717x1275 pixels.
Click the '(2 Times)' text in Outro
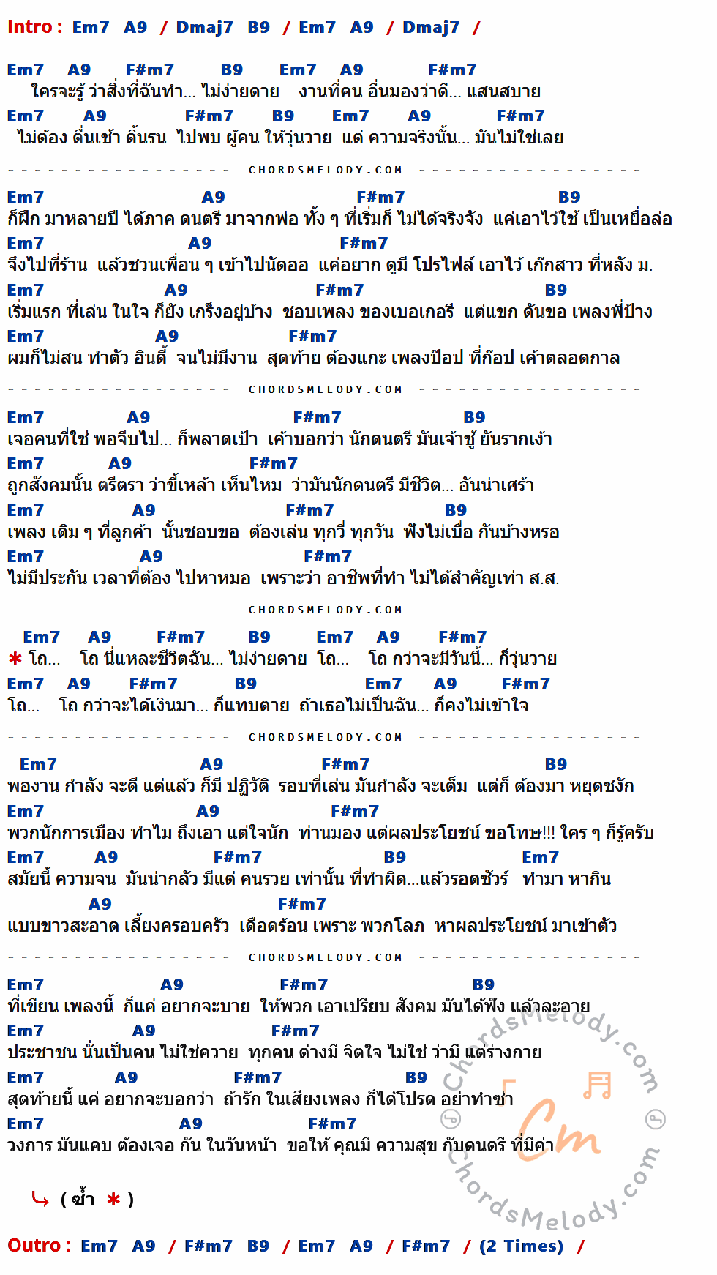[x=521, y=1246]
